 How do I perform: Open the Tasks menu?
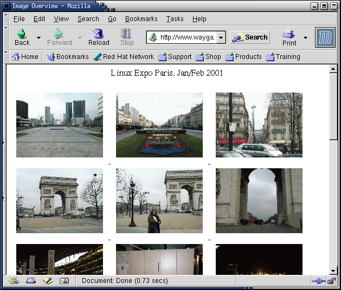point(175,18)
